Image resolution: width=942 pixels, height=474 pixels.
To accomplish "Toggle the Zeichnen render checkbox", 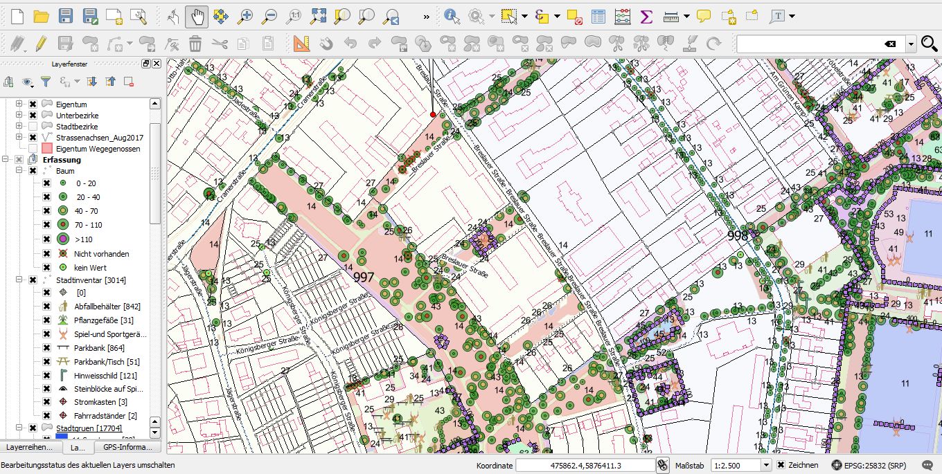I will 781,465.
